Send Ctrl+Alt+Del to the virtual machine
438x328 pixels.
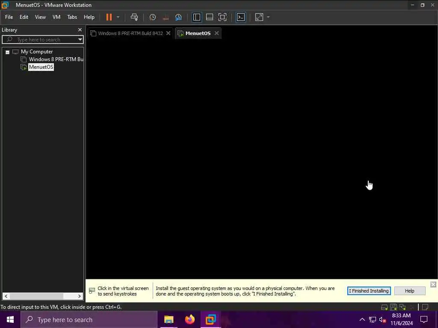[x=134, y=17]
